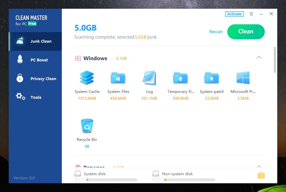286x192 pixels.
Task: Collapse the Windows section chevron
Action: [x=259, y=58]
